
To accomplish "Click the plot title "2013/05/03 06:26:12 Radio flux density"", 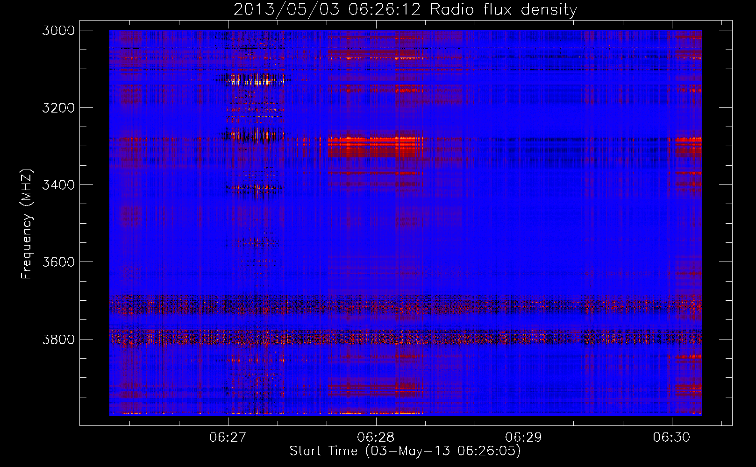I will 405,10.
